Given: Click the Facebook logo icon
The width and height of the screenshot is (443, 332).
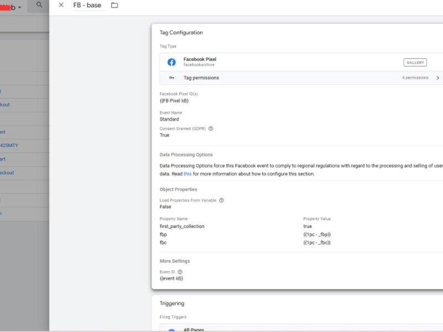Looking at the screenshot, I should click(x=172, y=62).
